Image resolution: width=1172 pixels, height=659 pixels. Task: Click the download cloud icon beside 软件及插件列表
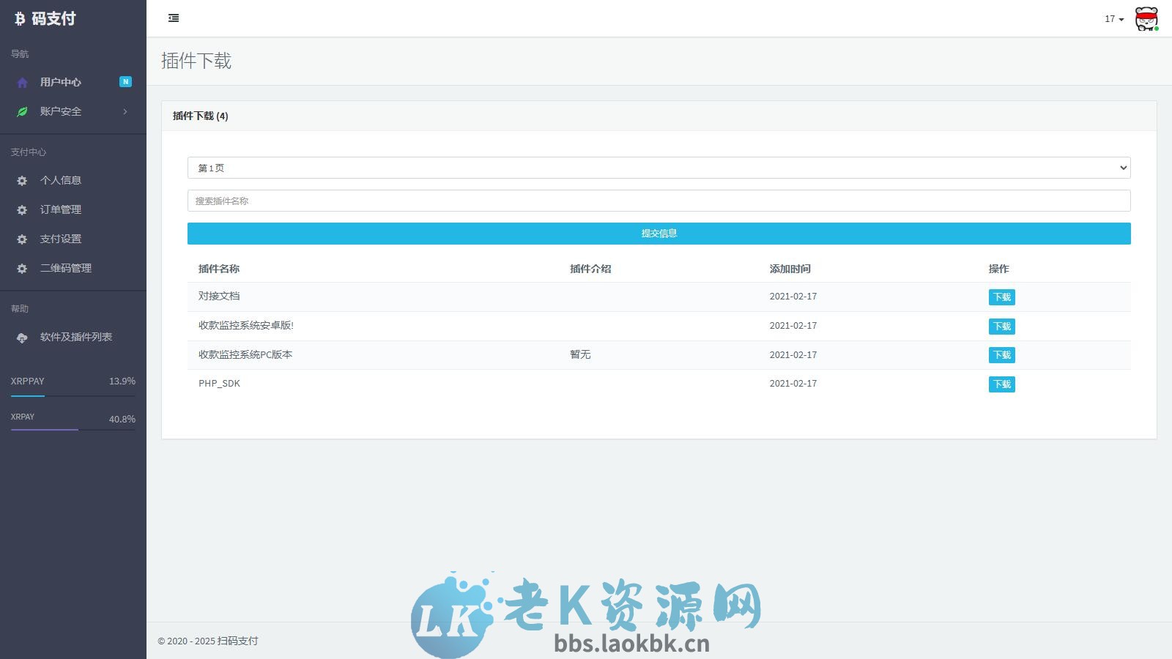(x=22, y=338)
